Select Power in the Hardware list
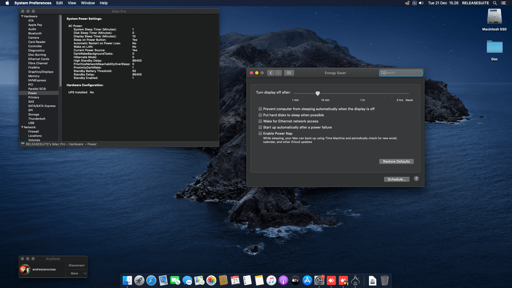 click(39, 93)
